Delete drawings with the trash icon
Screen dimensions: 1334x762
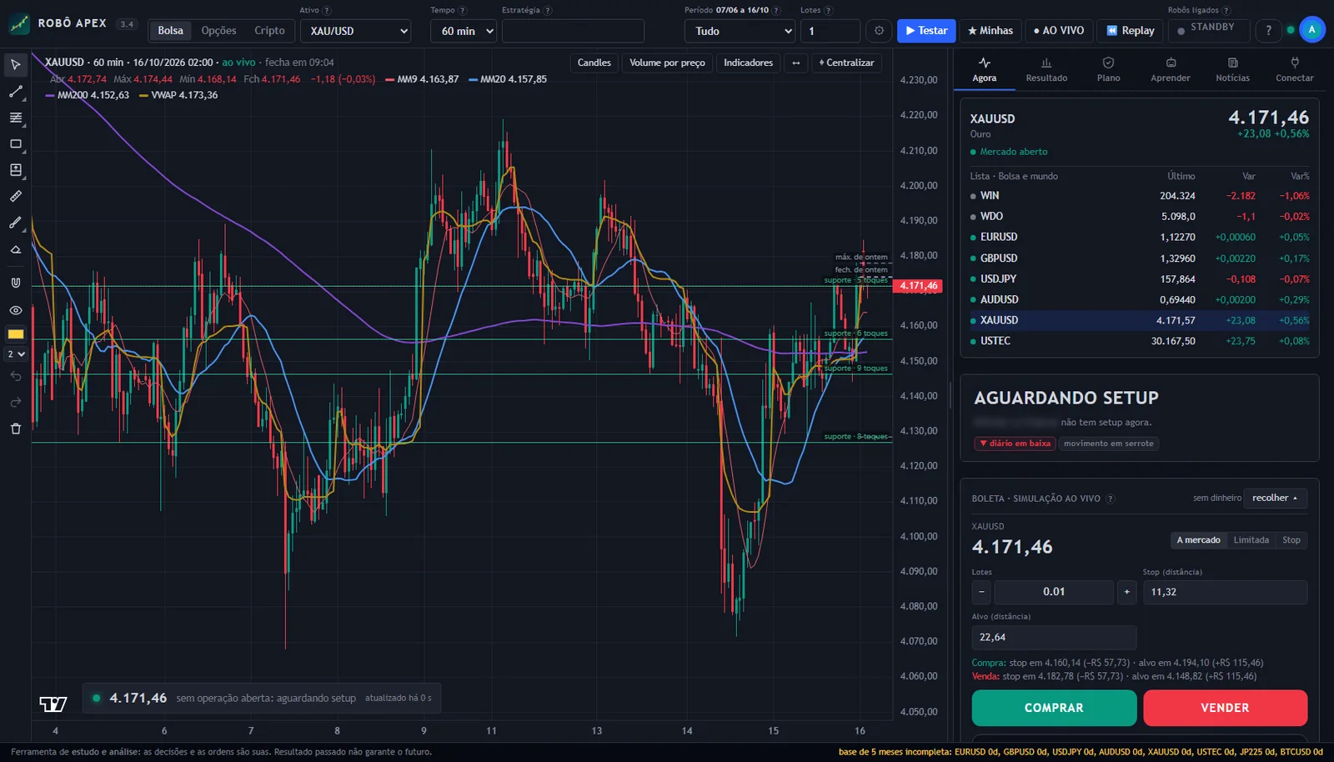15,429
